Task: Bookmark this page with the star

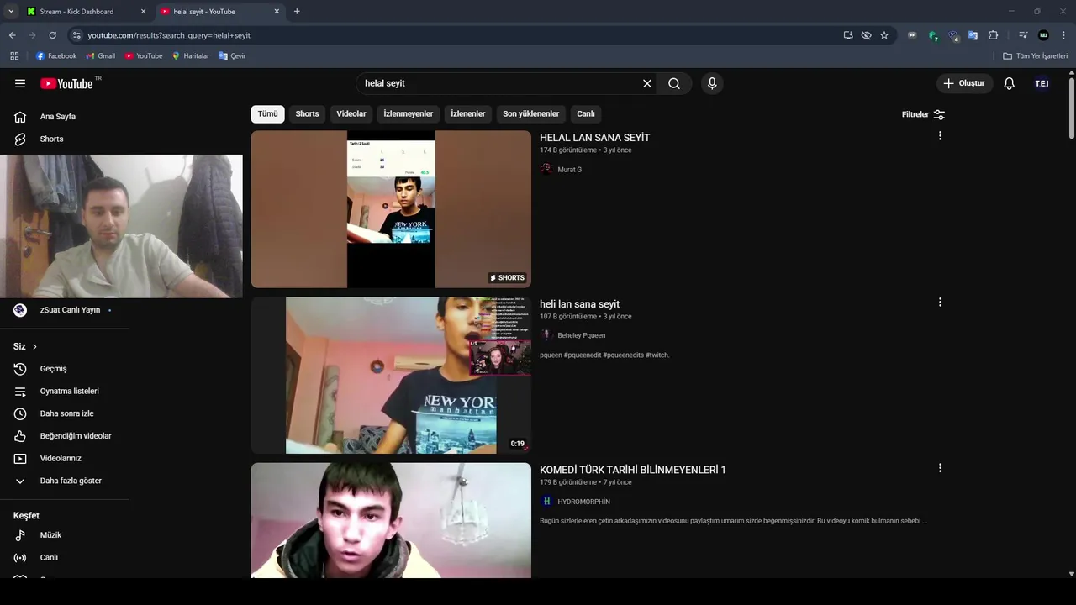Action: (884, 35)
